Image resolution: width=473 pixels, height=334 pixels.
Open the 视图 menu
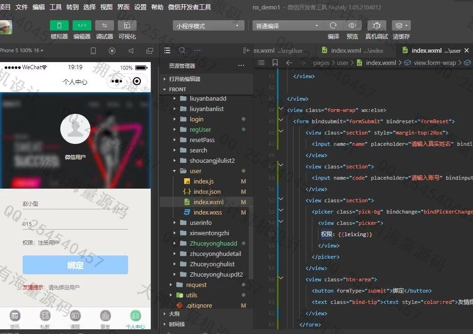coord(106,7)
